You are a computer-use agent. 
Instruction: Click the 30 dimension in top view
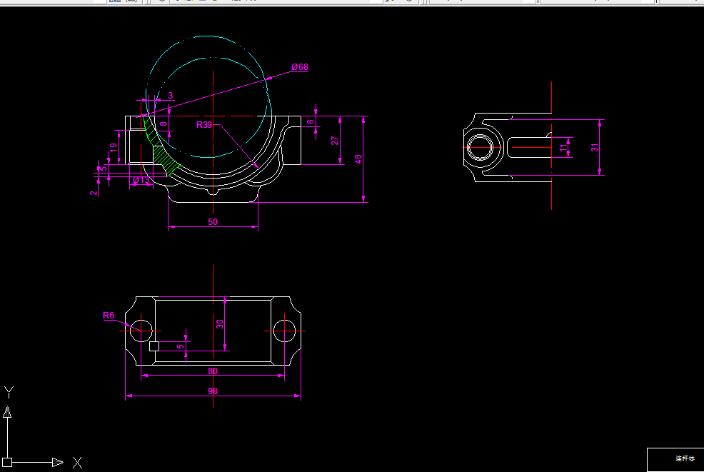[x=219, y=324]
